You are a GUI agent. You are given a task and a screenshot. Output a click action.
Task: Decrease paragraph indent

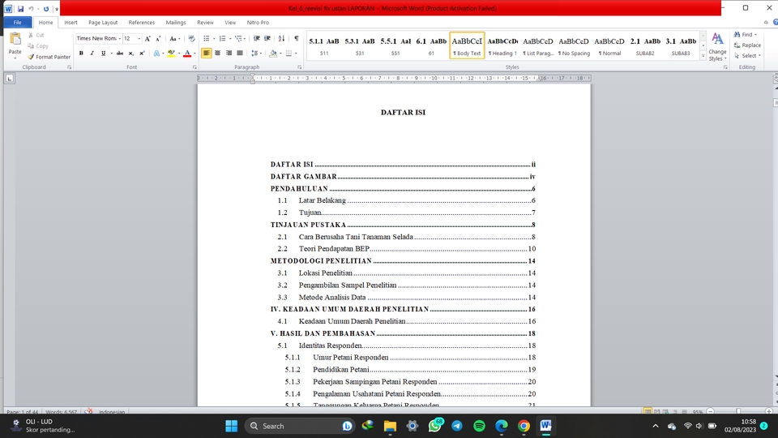tap(257, 38)
